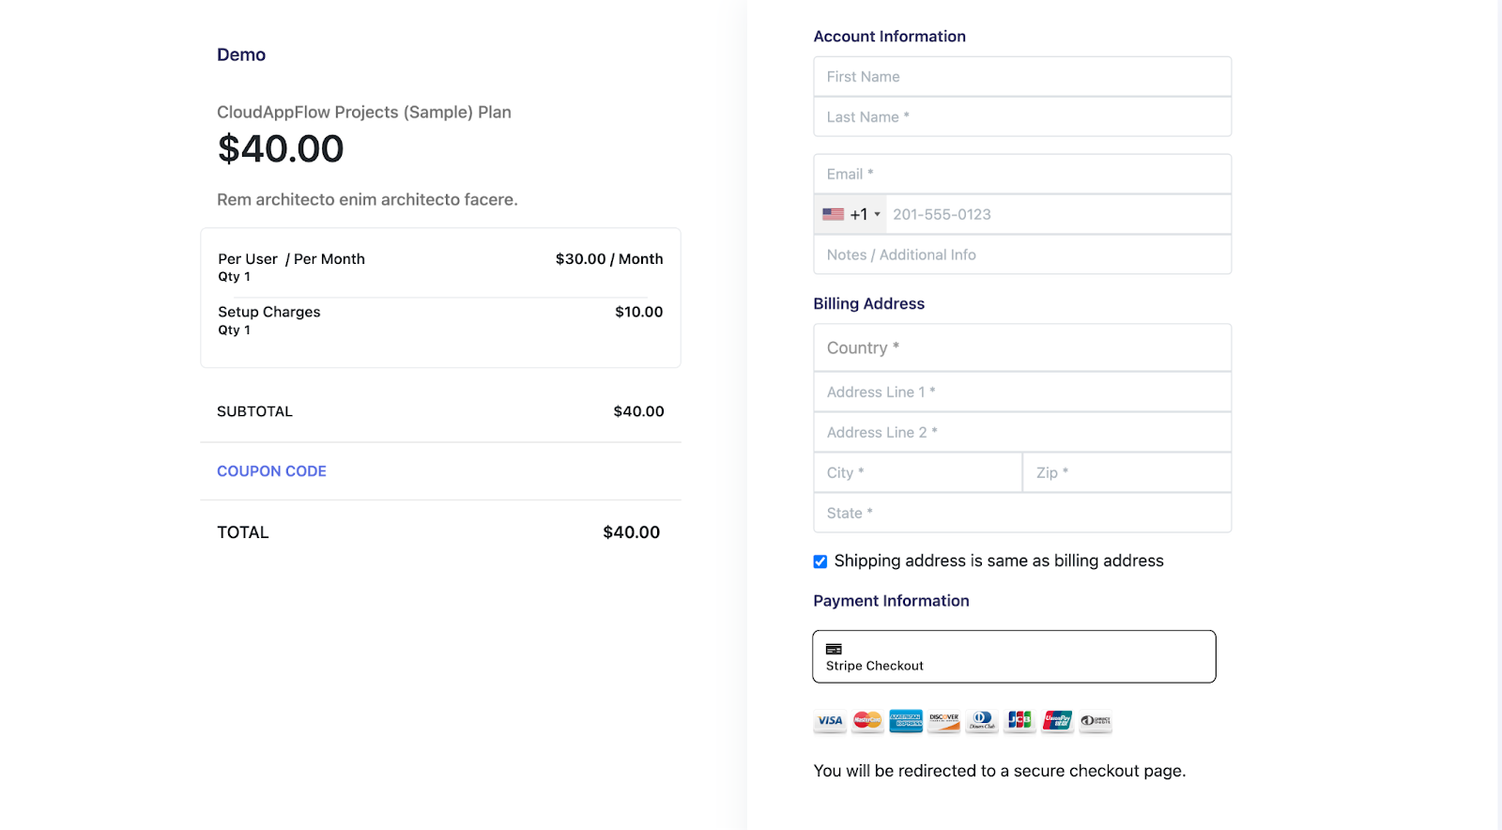Focus the First Name field

coord(1022,77)
